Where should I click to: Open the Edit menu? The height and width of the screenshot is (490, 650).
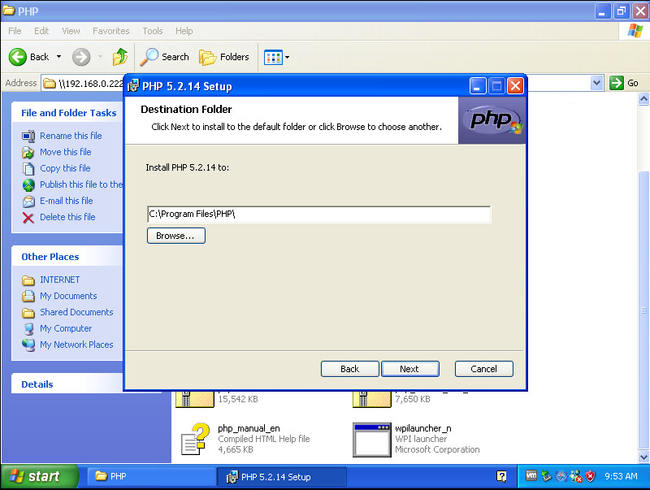coord(41,31)
